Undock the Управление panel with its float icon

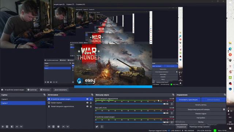(x=225, y=95)
